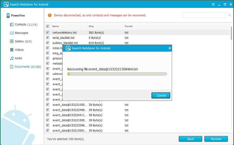234x145 pixels.
Task: Open the Audio music note icon
Action: tap(12, 58)
